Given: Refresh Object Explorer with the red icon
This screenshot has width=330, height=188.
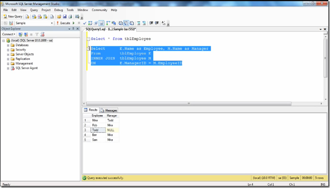Looking at the screenshot, I should click(43, 34).
